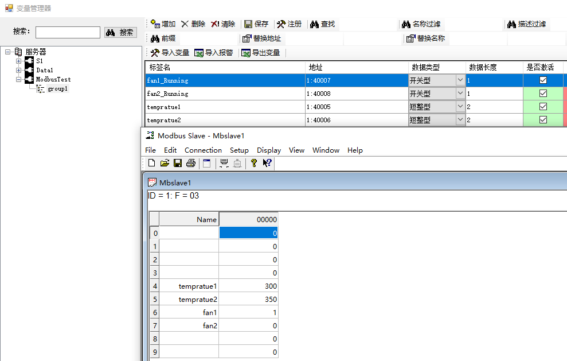
Task: Open the Setup menu
Action: 239,150
